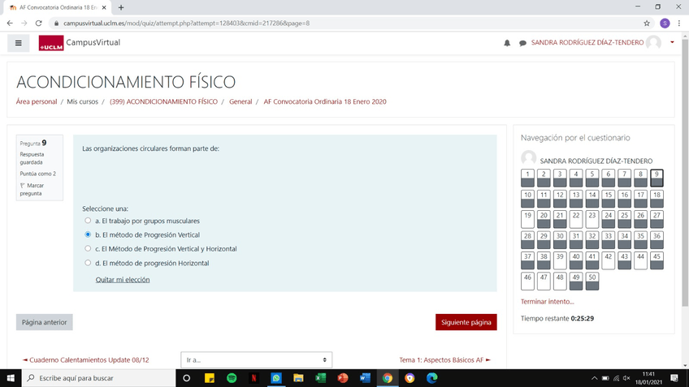
Task: Open the 'Ir a...' jump dropdown
Action: 256,359
